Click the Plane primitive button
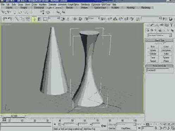The height and width of the screenshot is (131, 175). (166, 61)
